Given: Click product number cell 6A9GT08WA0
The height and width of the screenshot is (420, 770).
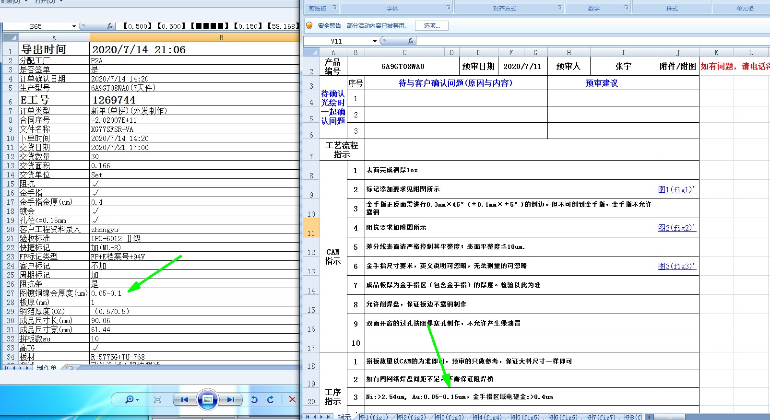Looking at the screenshot, I should coord(403,66).
